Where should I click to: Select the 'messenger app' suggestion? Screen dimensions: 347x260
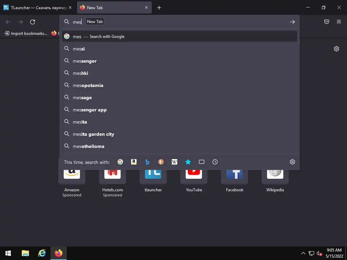(x=180, y=110)
